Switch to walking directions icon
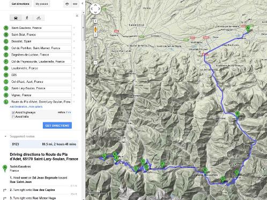Image resolution: width=267 pixels, height=200 pixels. [27, 18]
